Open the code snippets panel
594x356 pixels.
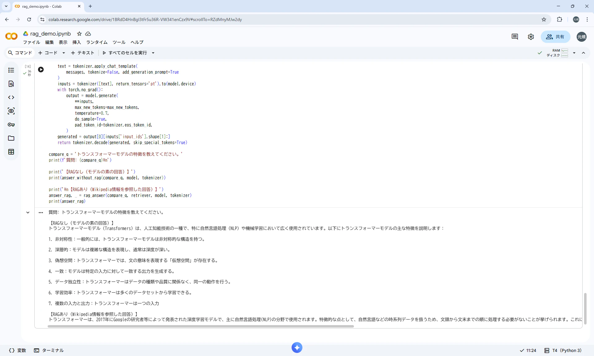(x=11, y=97)
